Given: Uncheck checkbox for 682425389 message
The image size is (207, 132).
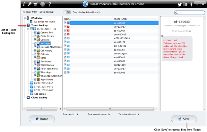Looking at the screenshot, I should point(65,65).
